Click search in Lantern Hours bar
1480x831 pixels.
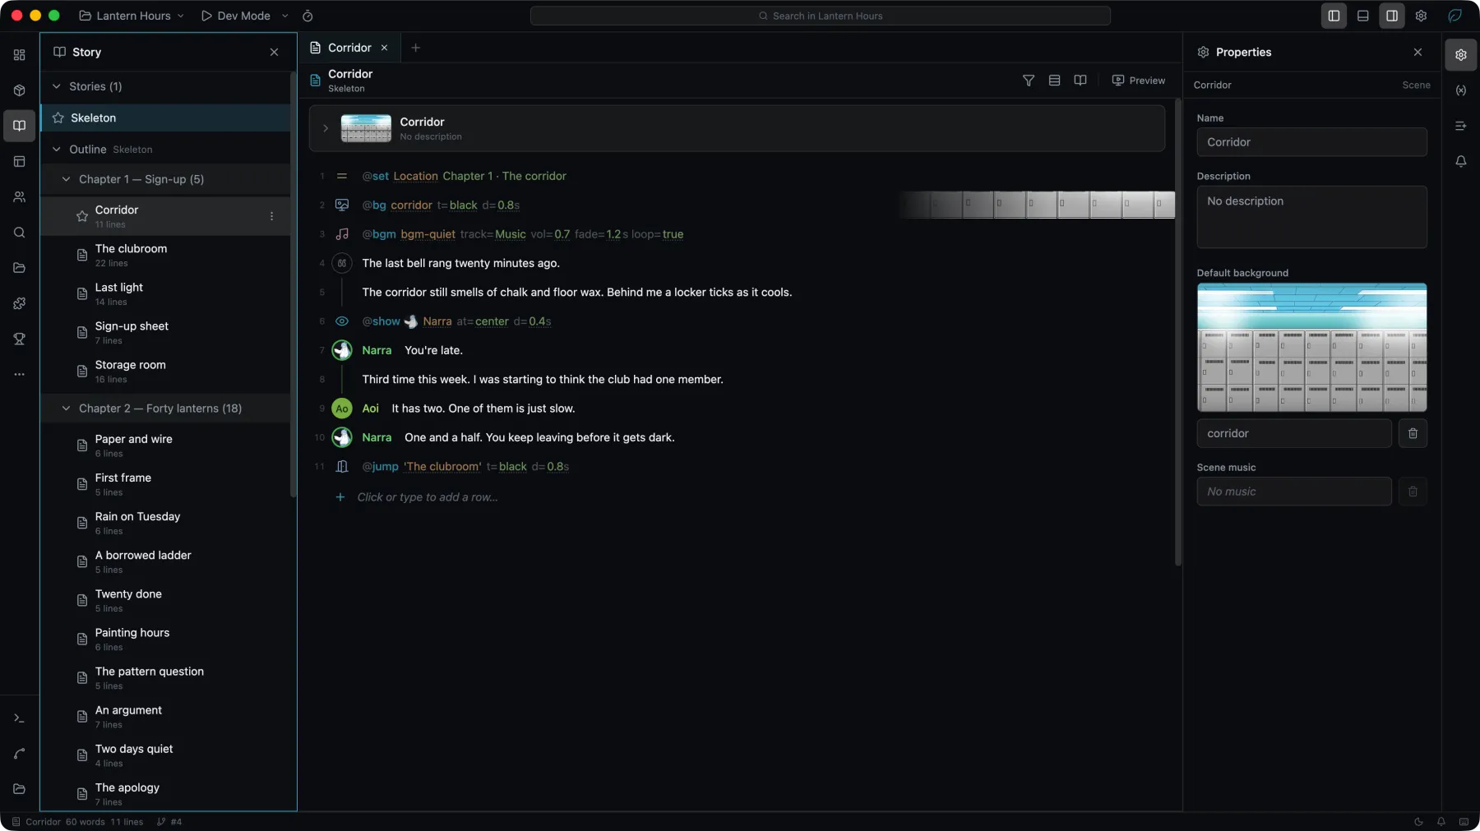(820, 16)
